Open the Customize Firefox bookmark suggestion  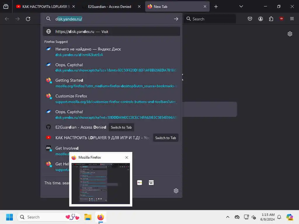click(111, 99)
